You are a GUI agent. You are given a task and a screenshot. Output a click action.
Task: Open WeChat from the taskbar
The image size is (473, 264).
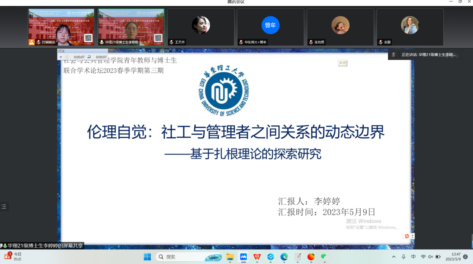(x=324, y=257)
